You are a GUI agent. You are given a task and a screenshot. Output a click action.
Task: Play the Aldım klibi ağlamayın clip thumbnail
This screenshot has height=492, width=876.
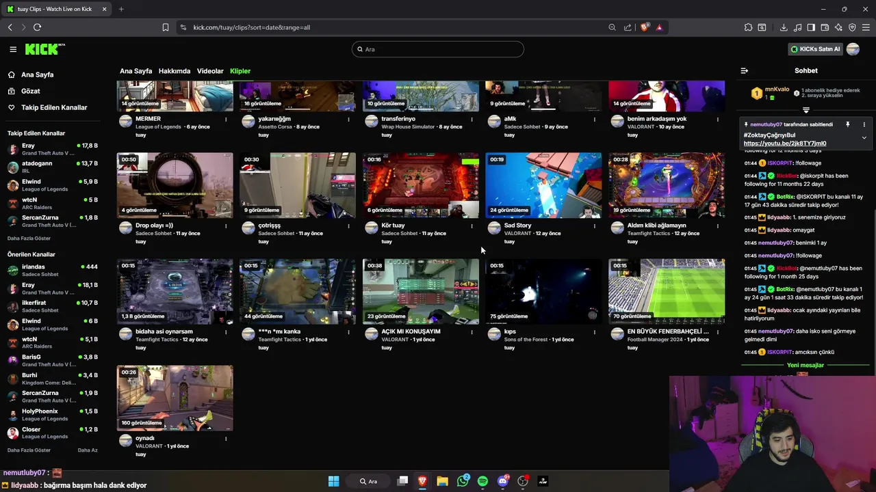[667, 185]
